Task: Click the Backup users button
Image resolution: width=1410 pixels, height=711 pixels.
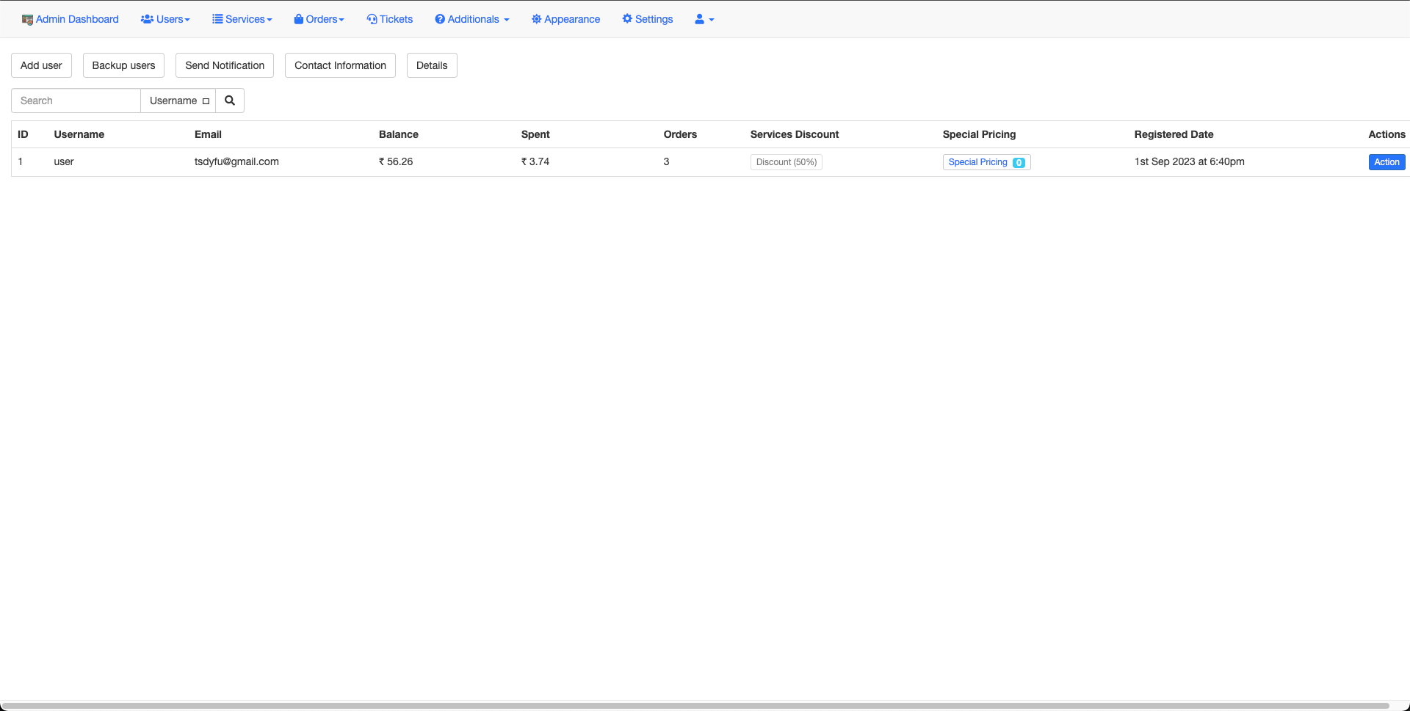Action: coord(123,65)
